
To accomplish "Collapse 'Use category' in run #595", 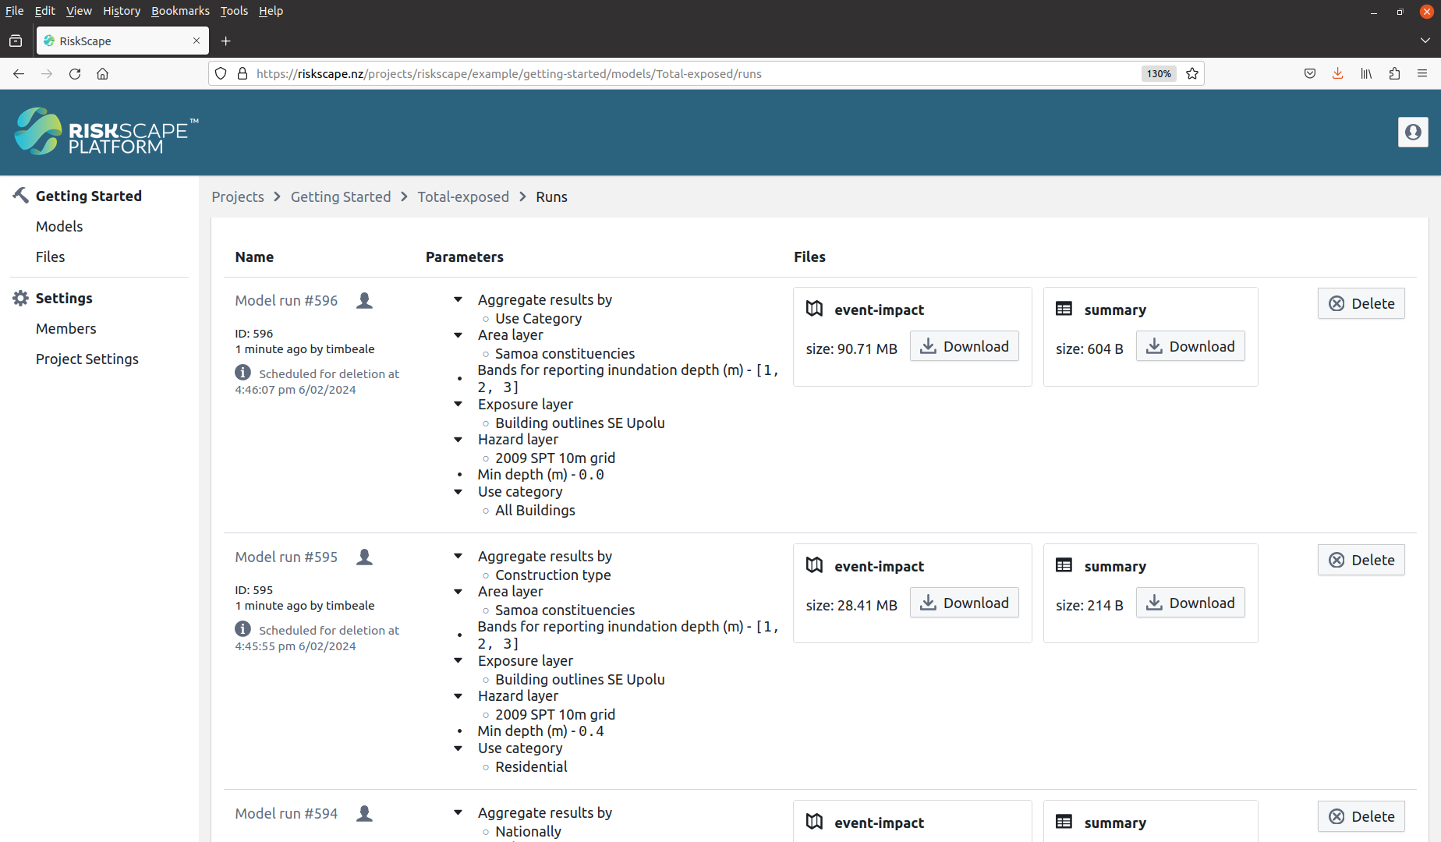I will [458, 748].
